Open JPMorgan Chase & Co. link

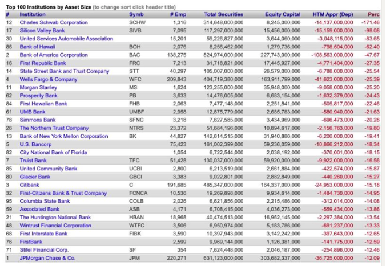(47, 258)
